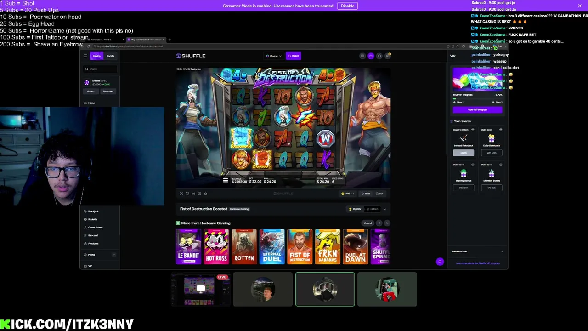Click View VIP Program button
This screenshot has height=331, width=588.
(477, 110)
